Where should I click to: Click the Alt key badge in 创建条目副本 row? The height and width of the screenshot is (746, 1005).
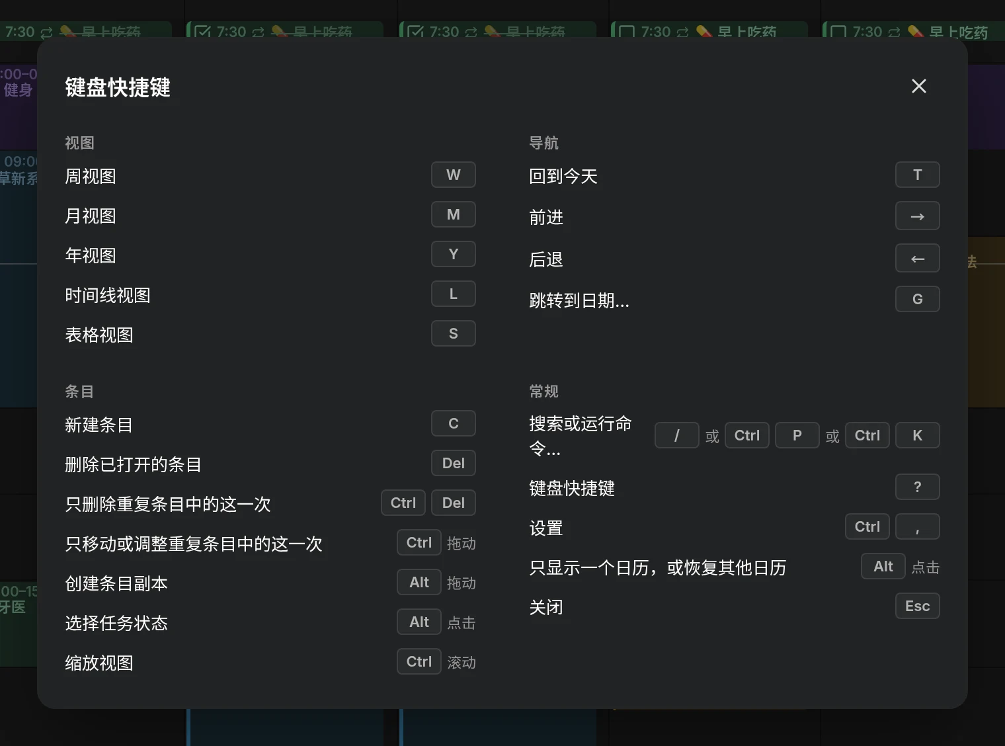419,583
